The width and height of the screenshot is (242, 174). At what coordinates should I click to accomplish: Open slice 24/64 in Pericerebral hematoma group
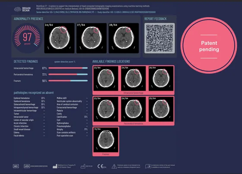(134, 109)
